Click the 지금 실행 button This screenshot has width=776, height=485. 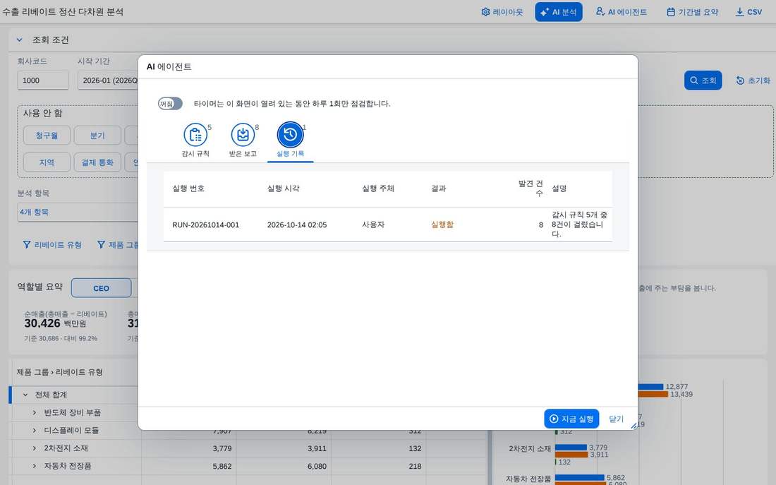coord(571,419)
